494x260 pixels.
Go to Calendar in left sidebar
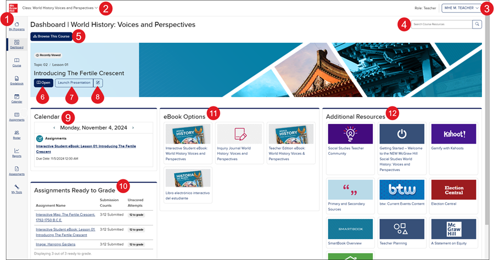click(x=16, y=98)
